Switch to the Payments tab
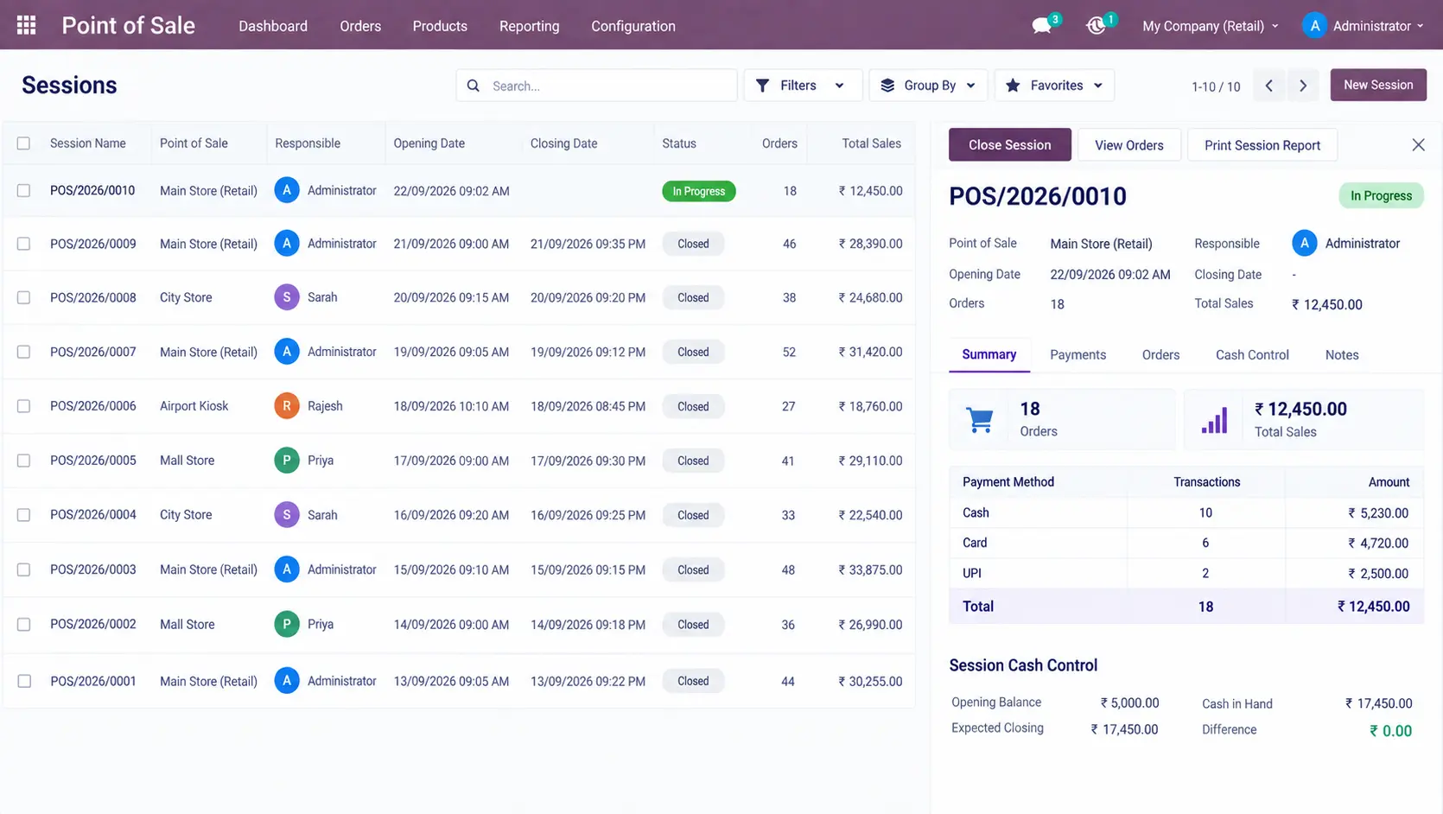Viewport: 1443px width, 814px height. [1077, 355]
